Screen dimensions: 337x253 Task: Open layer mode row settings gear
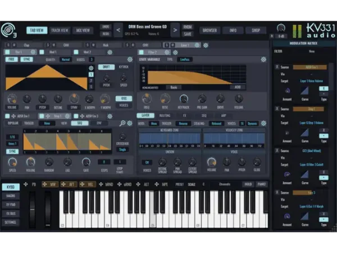pyautogui.click(x=263, y=123)
